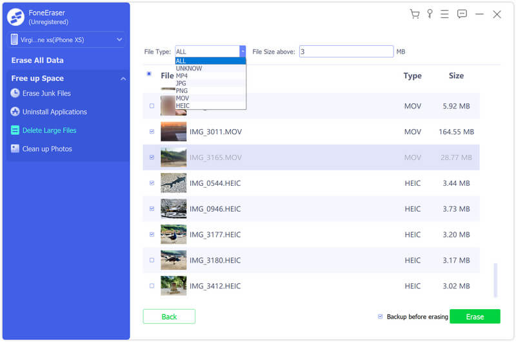
Task: Open the hamburger menu icon
Action: point(444,14)
